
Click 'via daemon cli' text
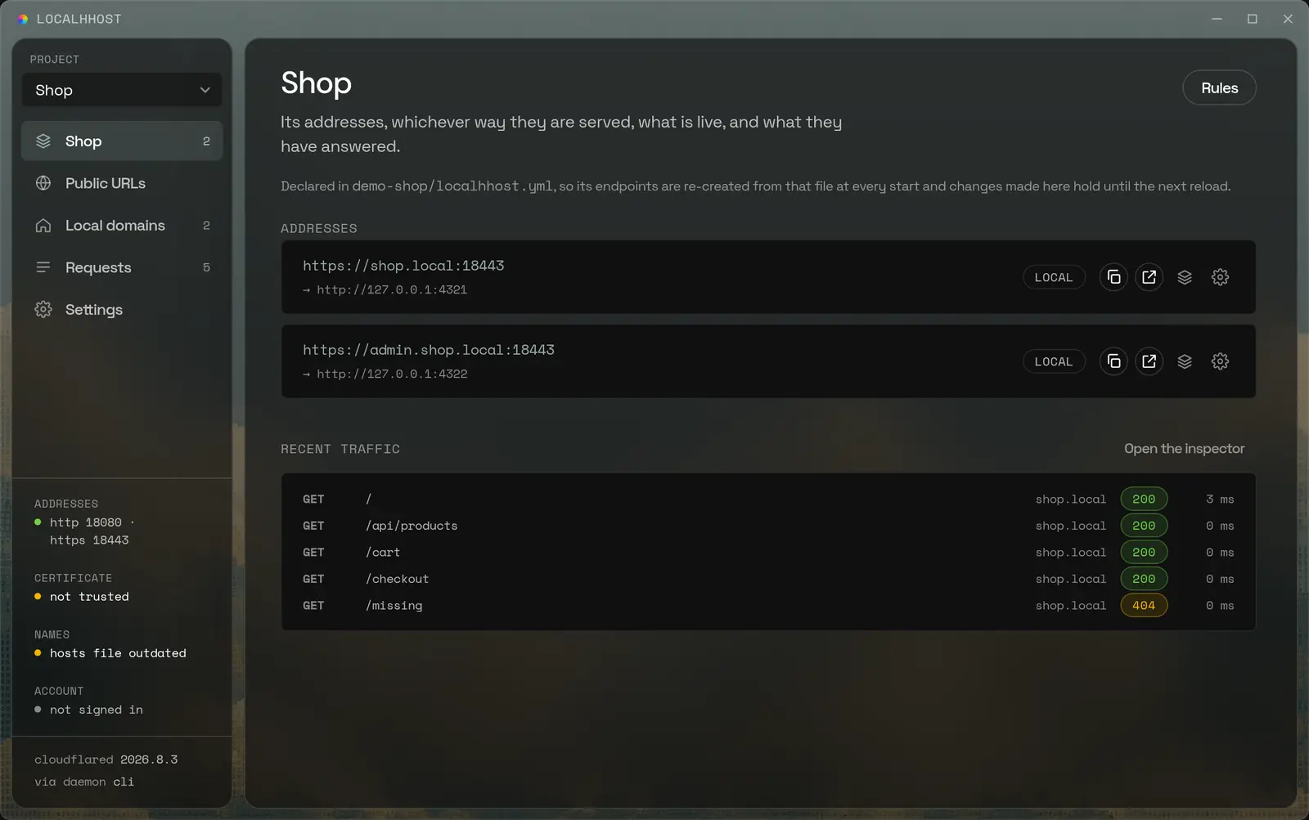coord(84,782)
